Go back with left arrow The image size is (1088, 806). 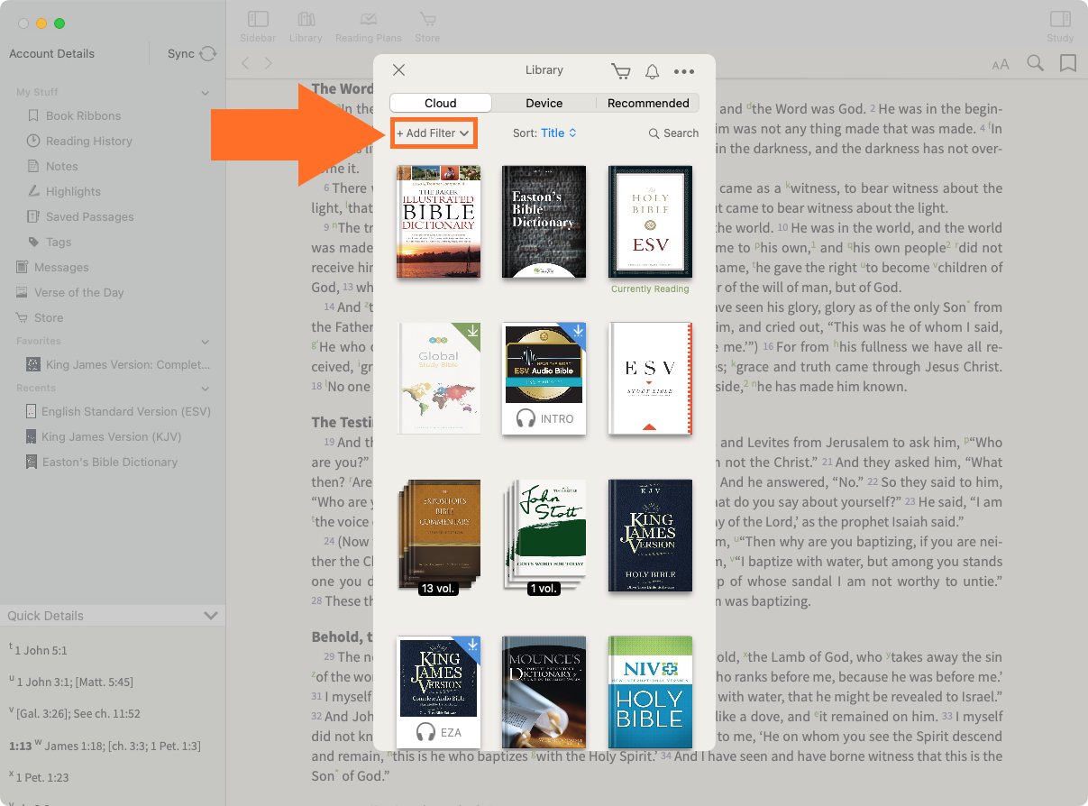pyautogui.click(x=246, y=63)
